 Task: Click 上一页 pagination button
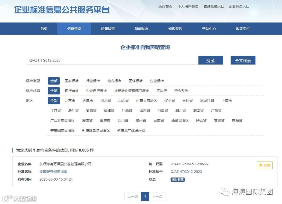(x=133, y=196)
